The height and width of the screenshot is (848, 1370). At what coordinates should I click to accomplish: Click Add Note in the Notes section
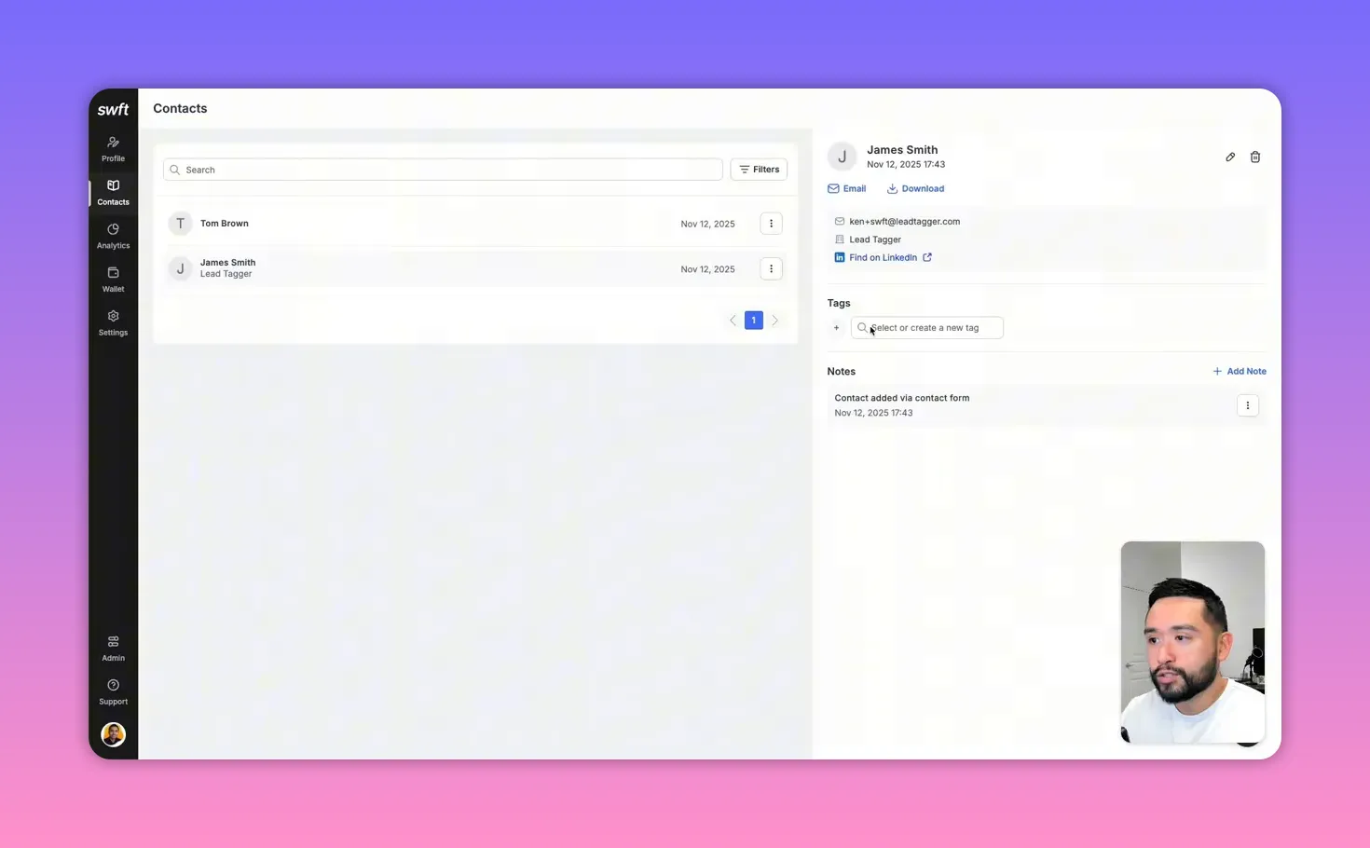(1240, 371)
